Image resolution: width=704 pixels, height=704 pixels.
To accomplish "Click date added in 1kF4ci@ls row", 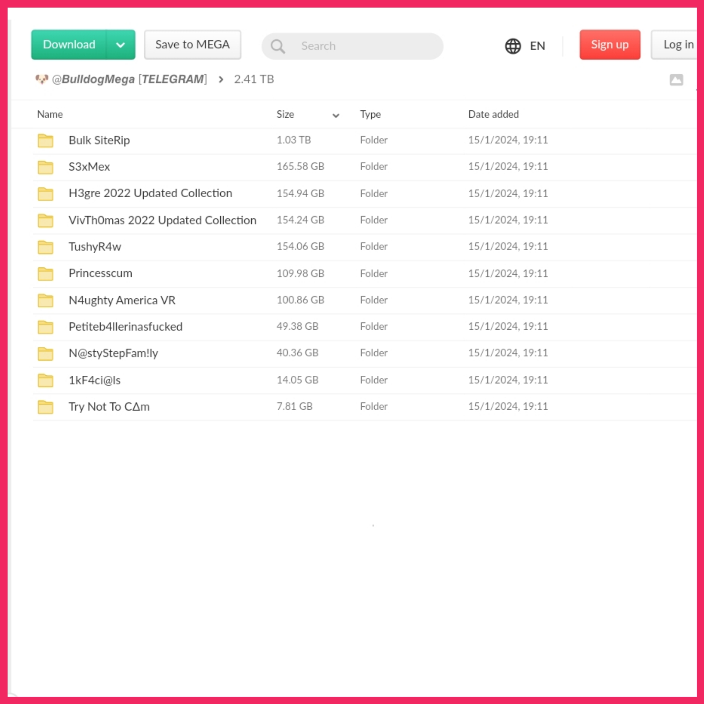I will pos(508,380).
